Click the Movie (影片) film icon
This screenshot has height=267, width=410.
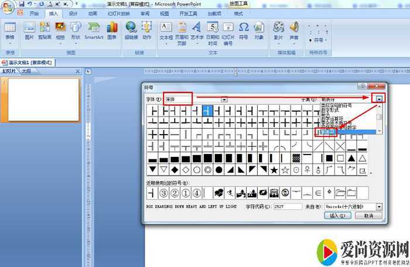coord(279,29)
